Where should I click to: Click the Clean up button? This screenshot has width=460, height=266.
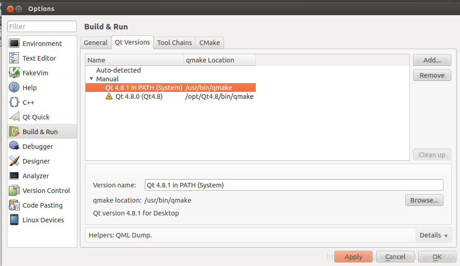pyautogui.click(x=432, y=155)
